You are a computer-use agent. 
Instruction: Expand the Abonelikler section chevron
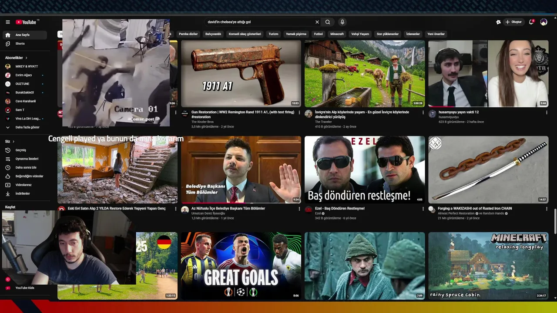point(26,58)
